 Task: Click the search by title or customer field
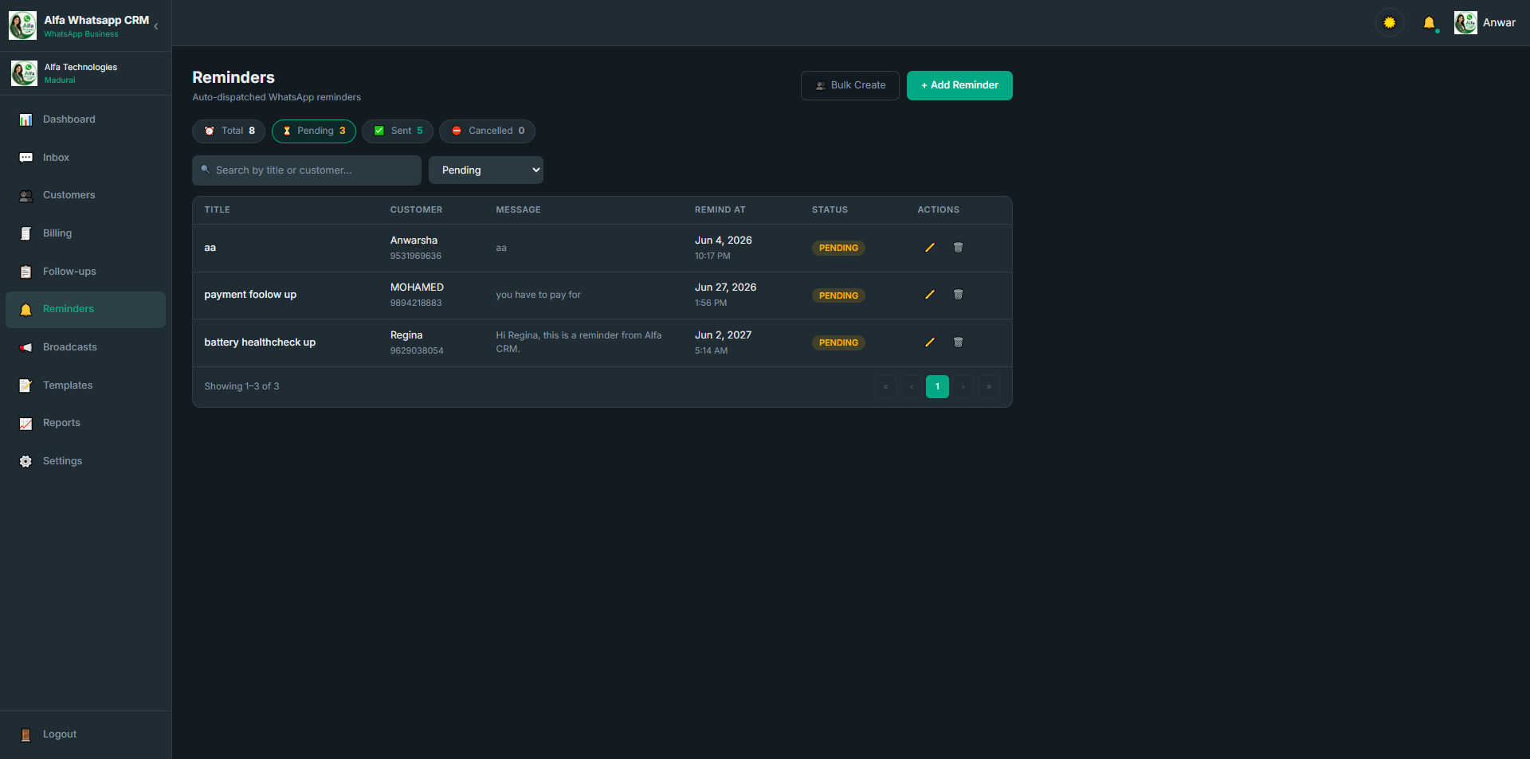click(x=307, y=170)
